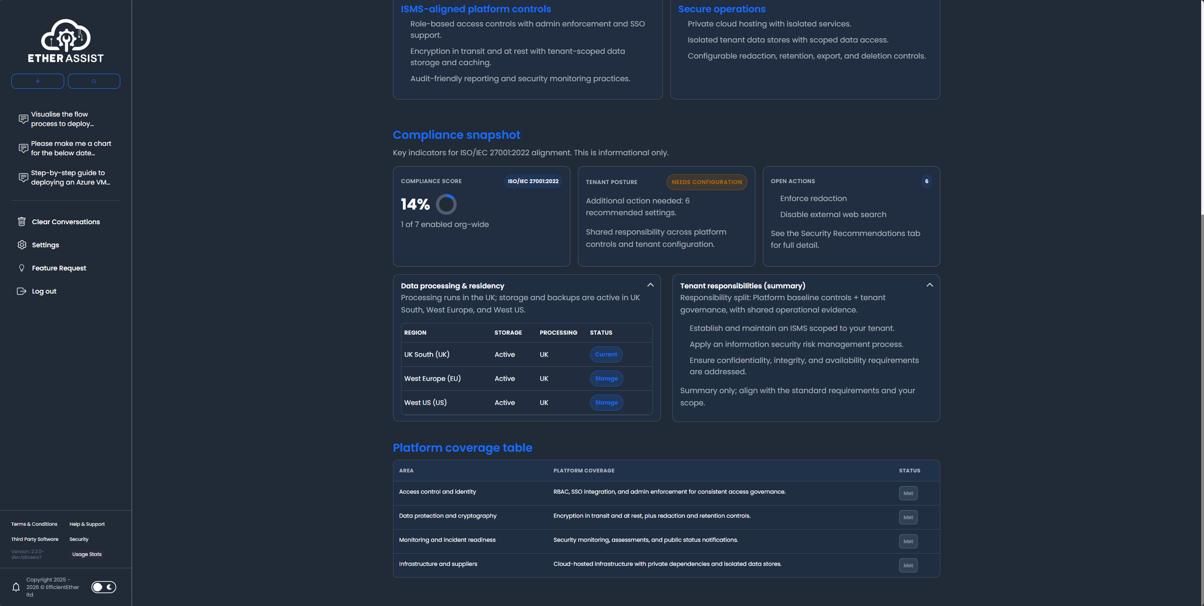Image resolution: width=1204 pixels, height=606 pixels.
Task: Click the 'Compliance snapshot' heading
Action: 456,135
